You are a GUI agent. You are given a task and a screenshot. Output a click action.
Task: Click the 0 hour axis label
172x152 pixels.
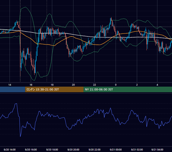(x=116, y=85)
